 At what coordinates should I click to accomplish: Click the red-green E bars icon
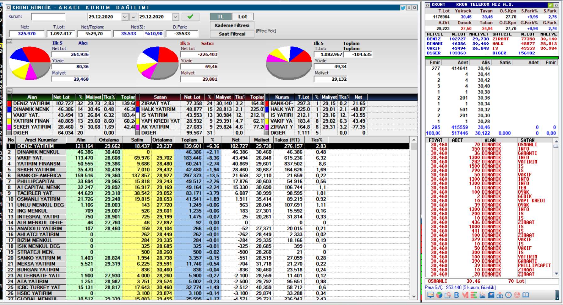coord(474,295)
